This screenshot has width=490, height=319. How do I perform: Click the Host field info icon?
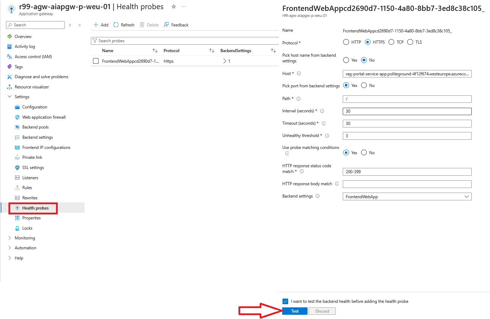coord(299,74)
